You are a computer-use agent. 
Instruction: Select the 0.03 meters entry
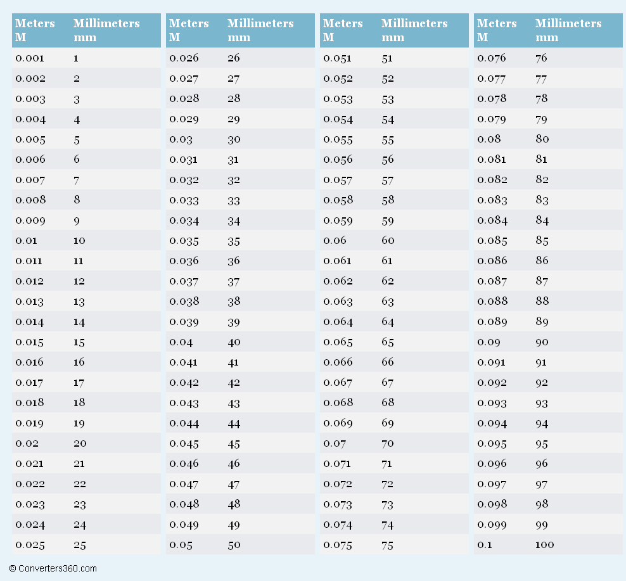point(181,139)
